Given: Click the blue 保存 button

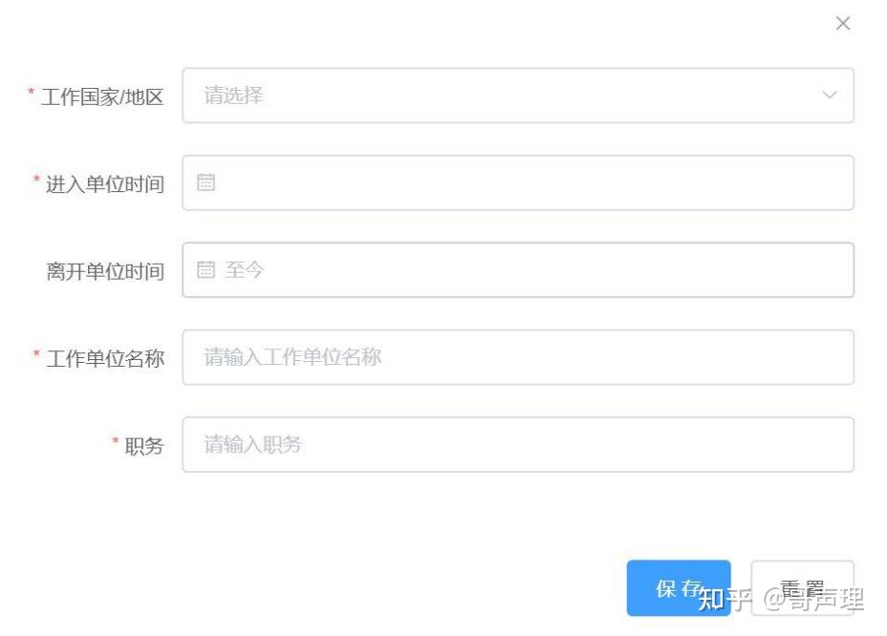Looking at the screenshot, I should [679, 588].
